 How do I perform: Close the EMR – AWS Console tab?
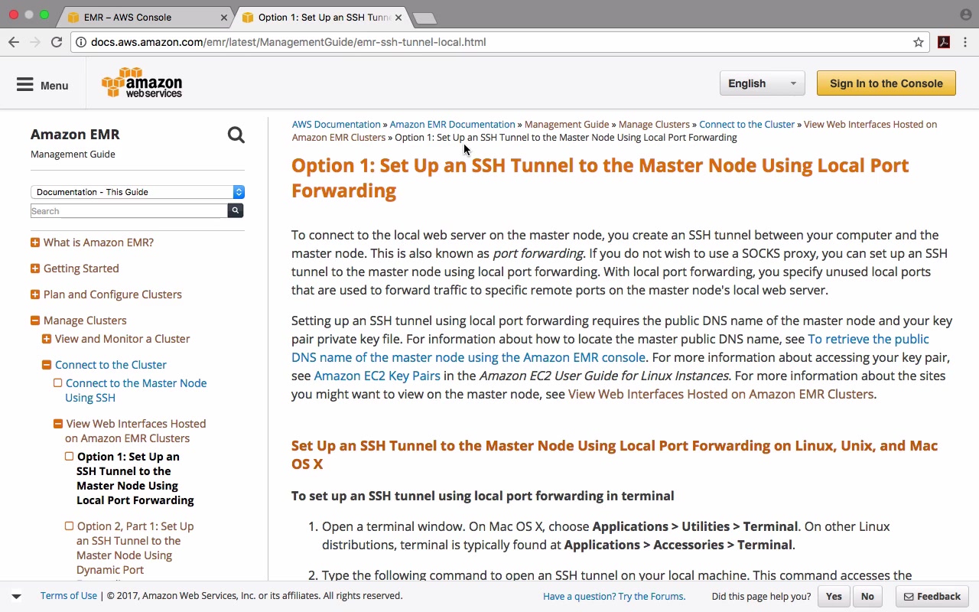(224, 17)
